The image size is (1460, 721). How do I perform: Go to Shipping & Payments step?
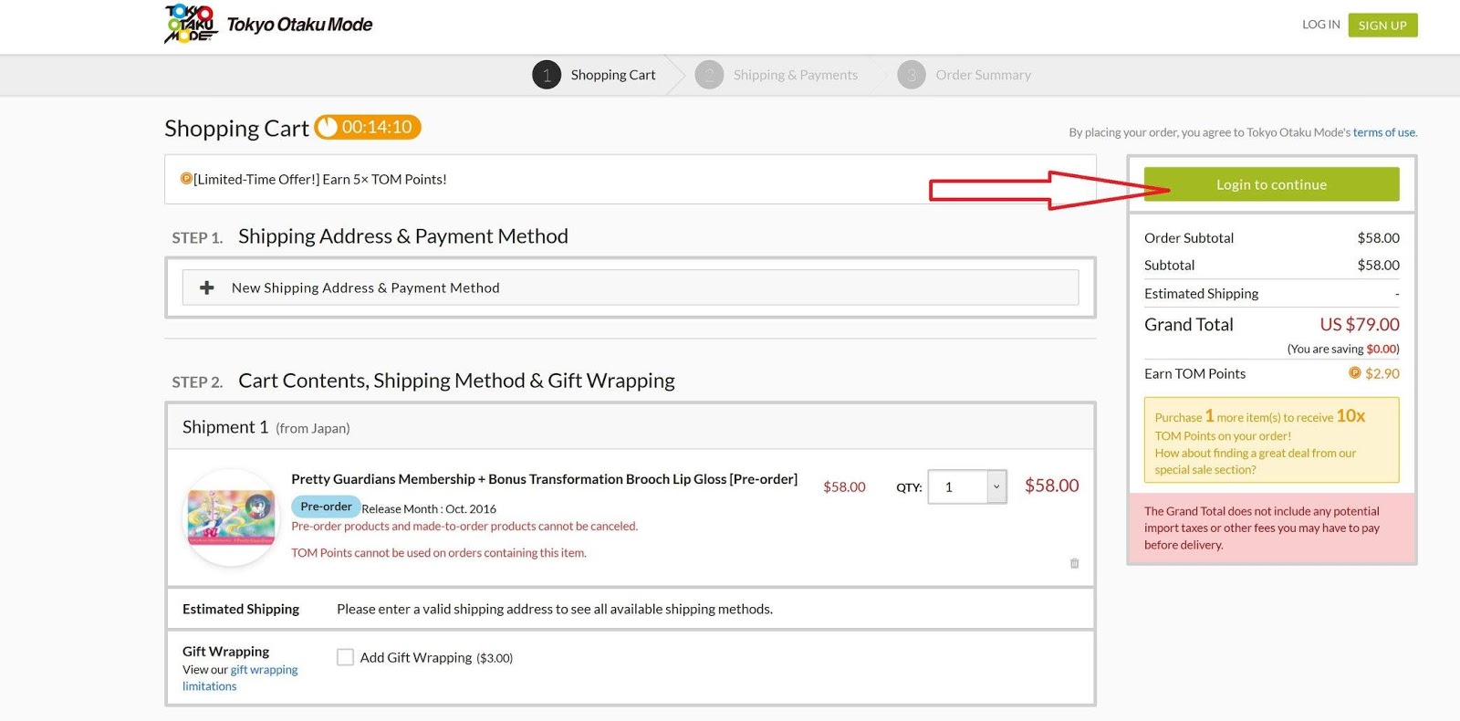click(x=796, y=75)
